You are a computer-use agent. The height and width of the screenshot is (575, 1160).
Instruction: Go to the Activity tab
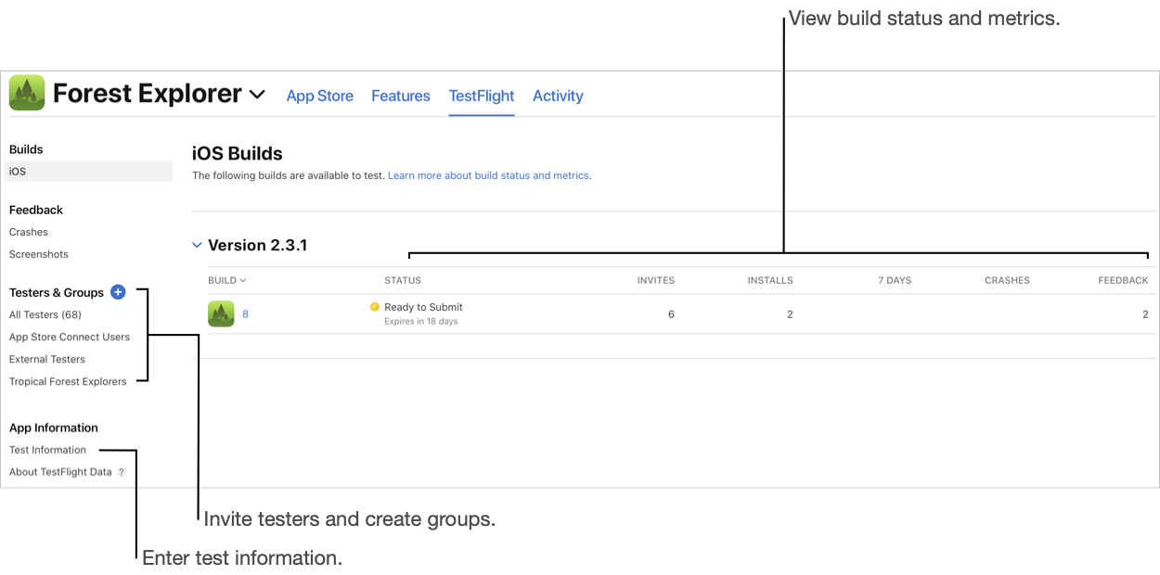558,96
